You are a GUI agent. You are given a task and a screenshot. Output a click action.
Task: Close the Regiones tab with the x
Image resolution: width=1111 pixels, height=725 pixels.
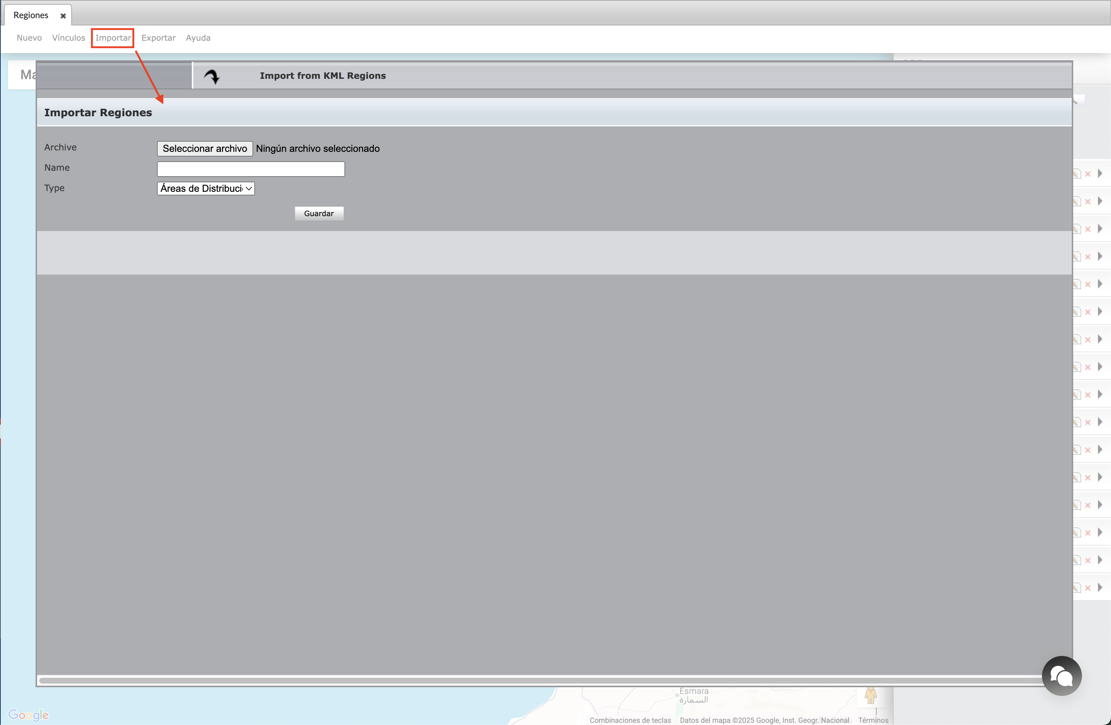[63, 16]
